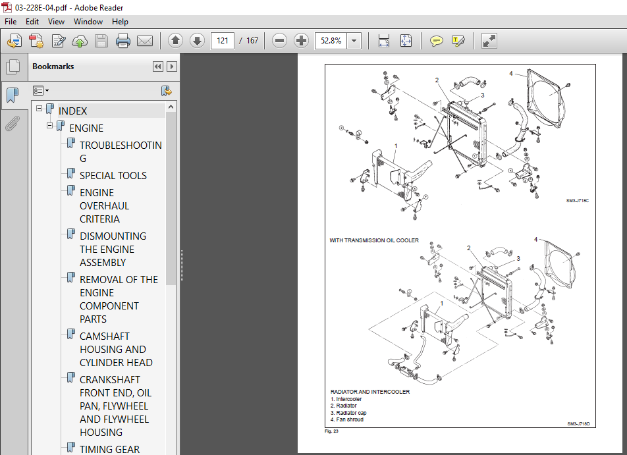Click the Convert PDF toolbar icon
The width and height of the screenshot is (627, 455).
coord(36,41)
